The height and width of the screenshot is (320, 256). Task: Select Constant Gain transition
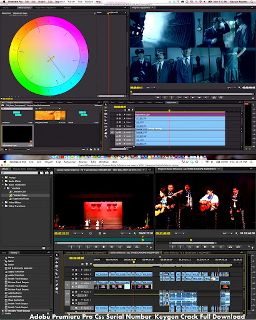pyautogui.click(x=19, y=192)
